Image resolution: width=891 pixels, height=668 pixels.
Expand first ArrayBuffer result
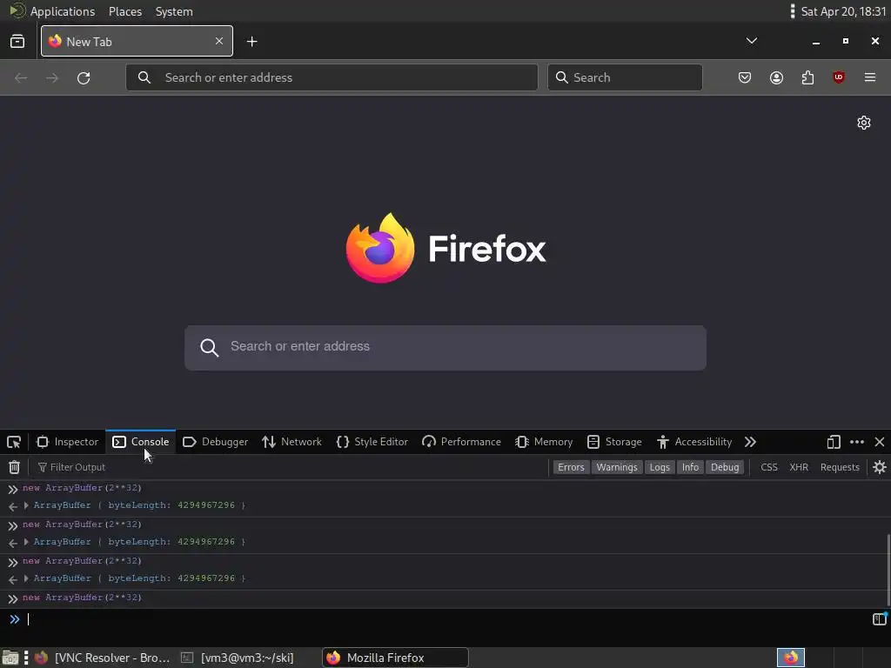tap(26, 505)
